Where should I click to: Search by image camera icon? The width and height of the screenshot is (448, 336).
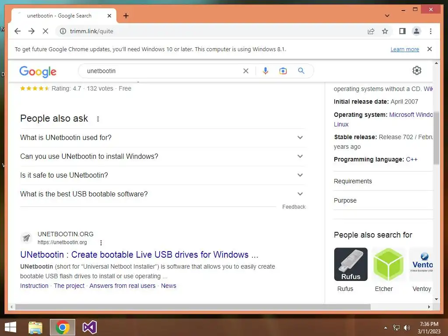point(283,71)
